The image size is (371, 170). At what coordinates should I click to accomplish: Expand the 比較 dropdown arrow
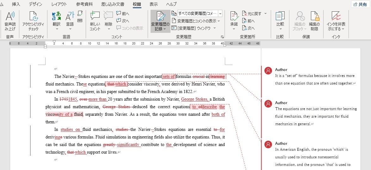click(280, 29)
